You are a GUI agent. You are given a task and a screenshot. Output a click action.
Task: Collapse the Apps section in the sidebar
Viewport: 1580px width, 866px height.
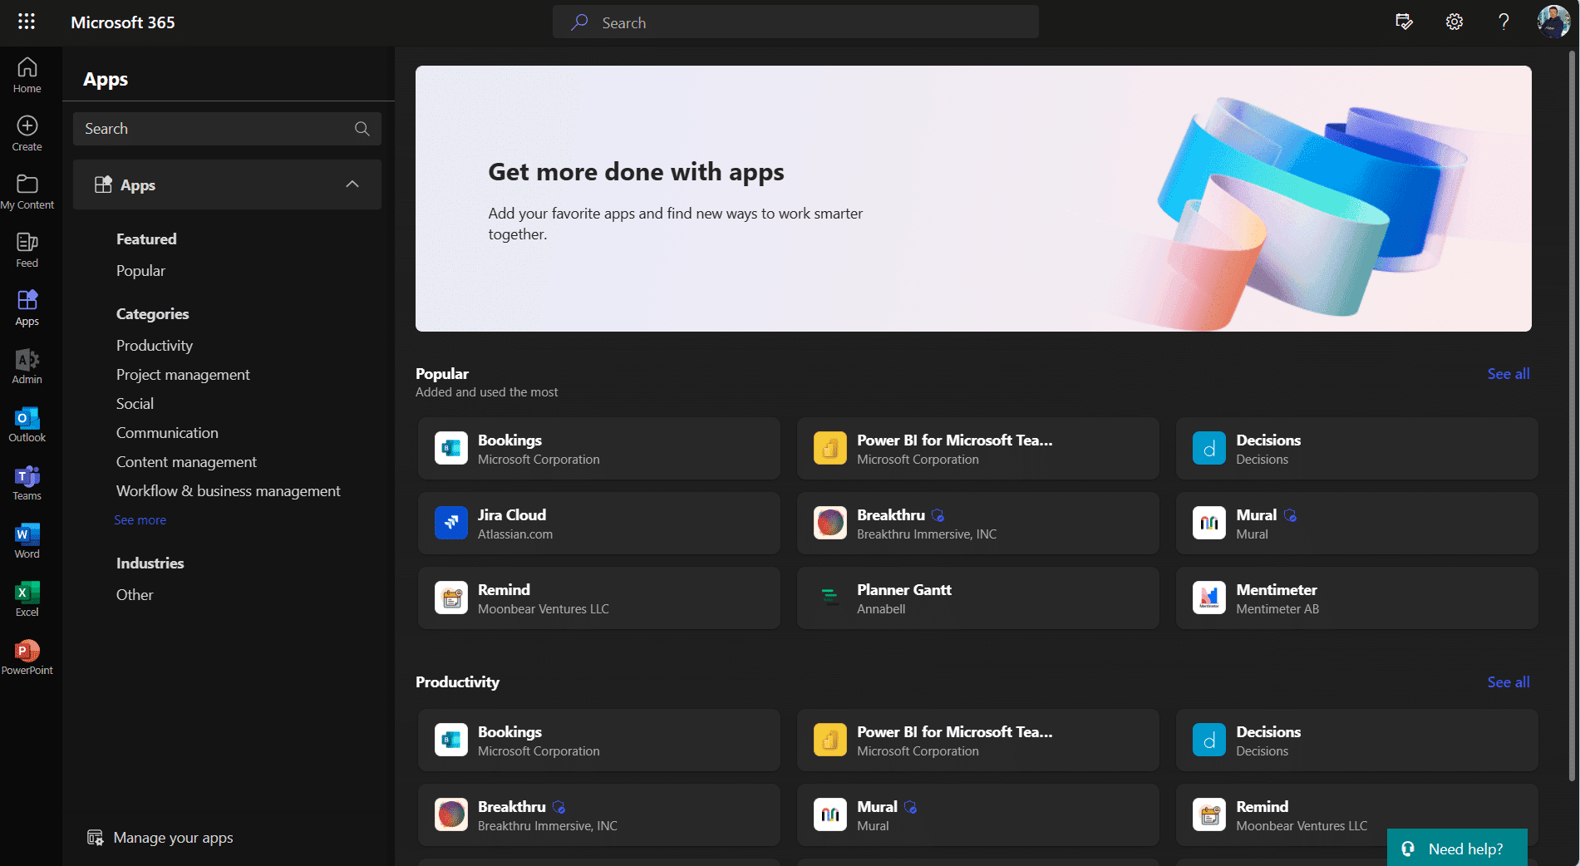[x=352, y=185]
